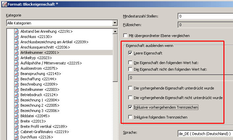233x140 pixels.
Task: Click the icon beside Bezeichnung 1
Action: 16,100
